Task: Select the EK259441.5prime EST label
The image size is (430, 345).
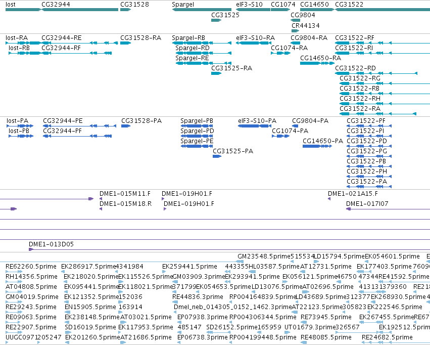Action: pyautogui.click(x=190, y=267)
